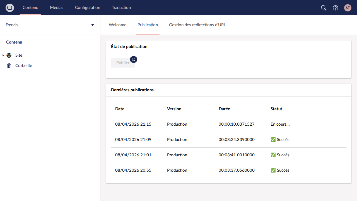The image size is (357, 201).
Task: Click the globe icon beside Site
Action: [9, 55]
